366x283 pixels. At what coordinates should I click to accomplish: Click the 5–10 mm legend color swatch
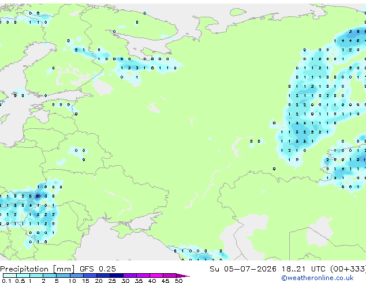point(63,275)
